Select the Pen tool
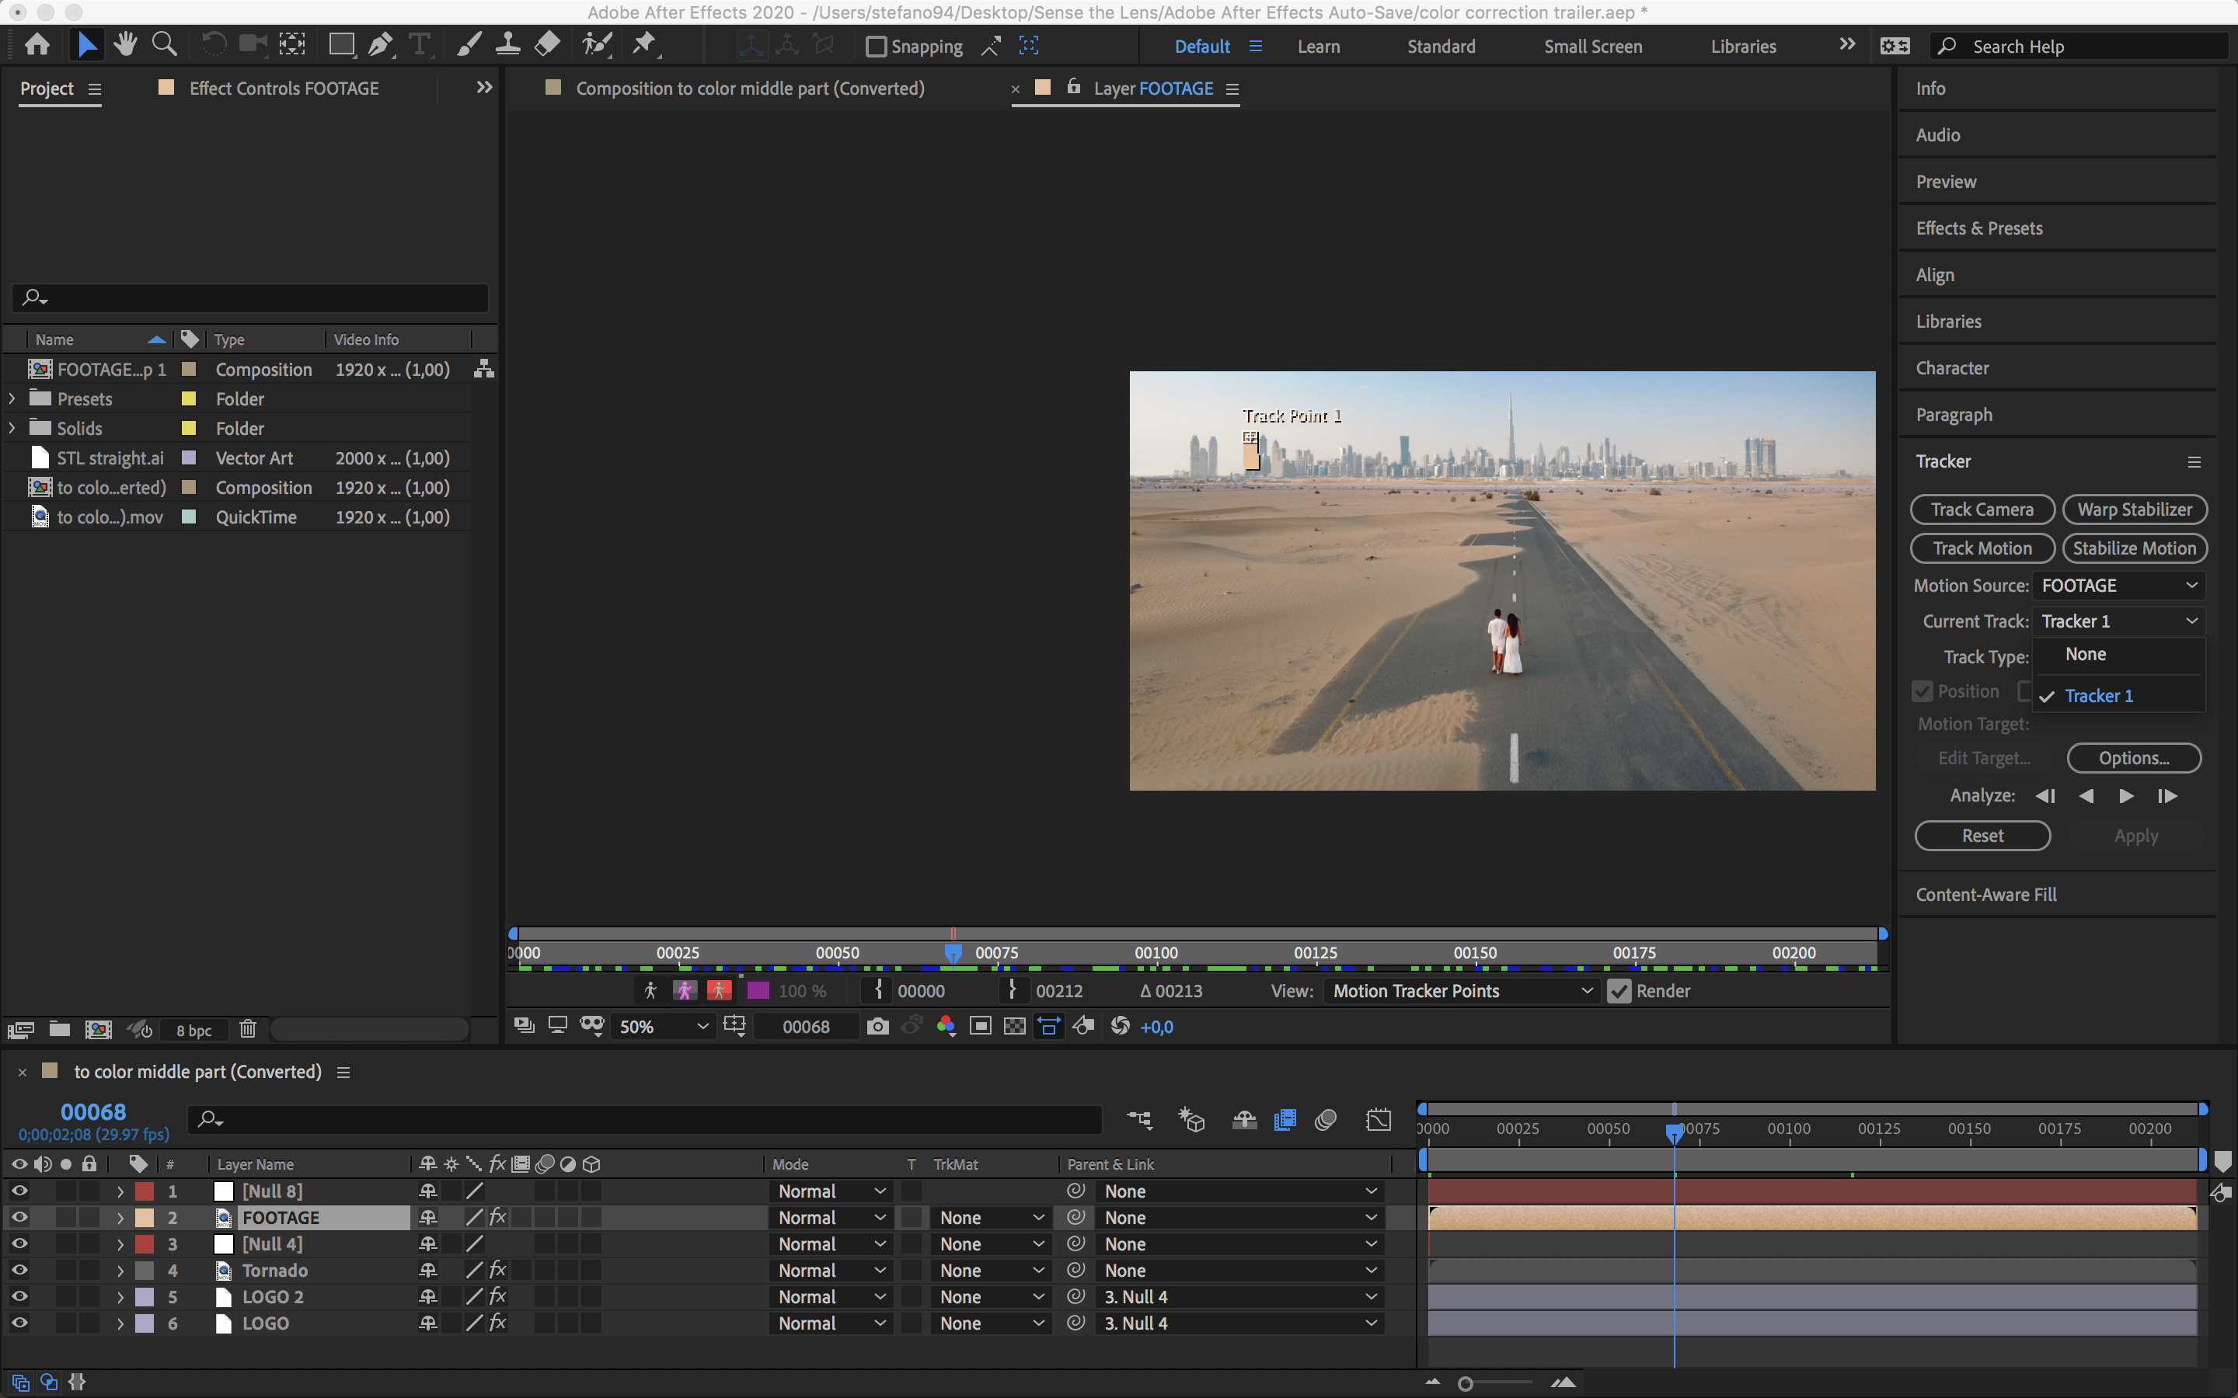 click(380, 44)
